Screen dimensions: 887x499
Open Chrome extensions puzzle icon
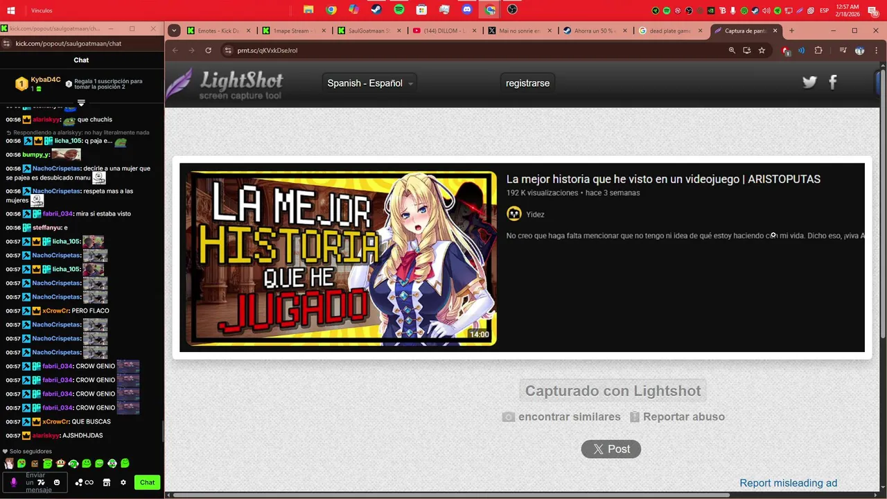(x=818, y=50)
